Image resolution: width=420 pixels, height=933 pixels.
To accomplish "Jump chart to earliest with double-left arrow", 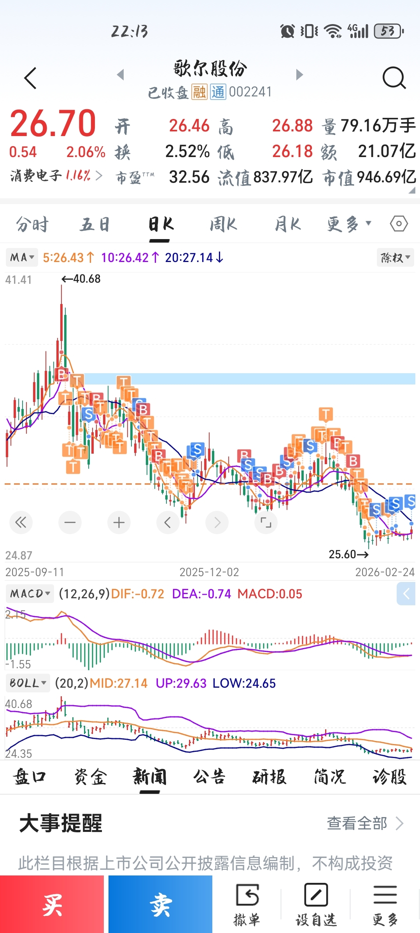I will click(x=21, y=522).
